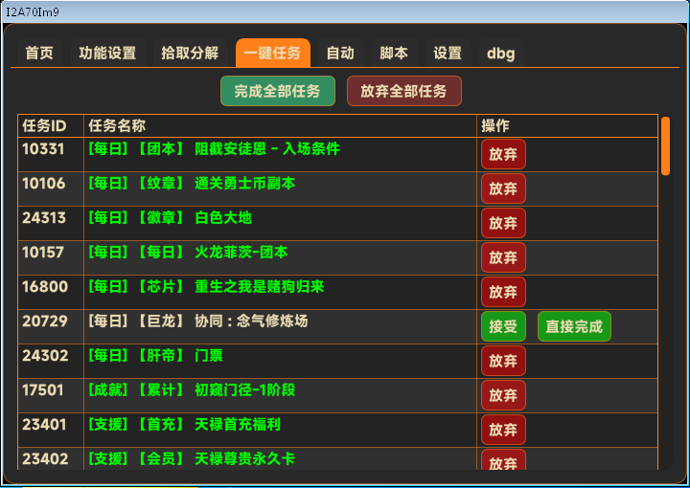Abandon task 23401 天禄首充福利

click(x=503, y=430)
